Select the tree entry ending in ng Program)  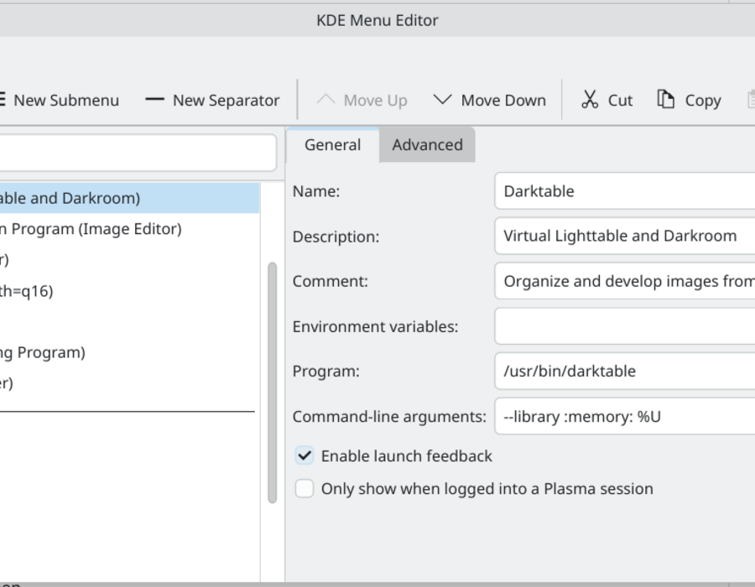tap(129, 352)
